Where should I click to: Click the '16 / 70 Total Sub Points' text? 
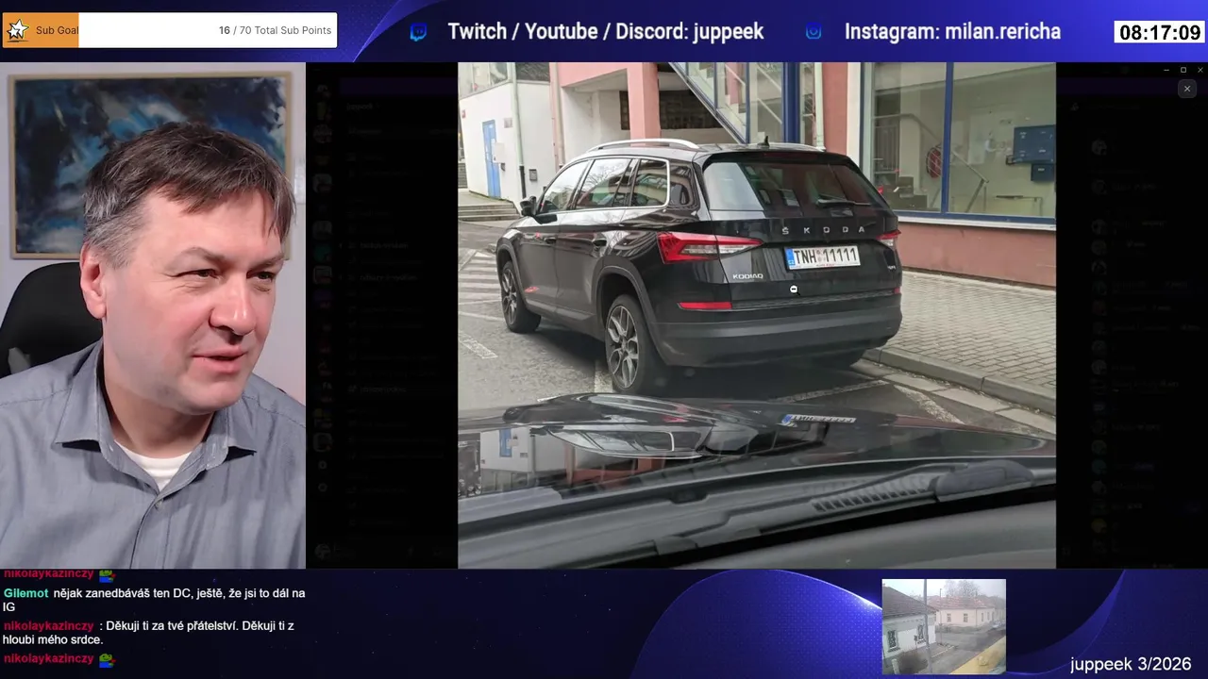point(275,30)
